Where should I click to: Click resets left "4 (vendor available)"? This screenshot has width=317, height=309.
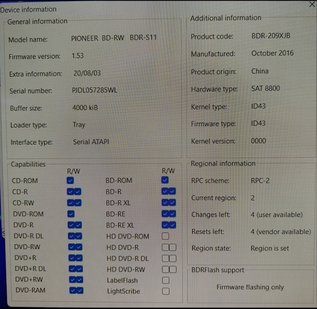[281, 232]
